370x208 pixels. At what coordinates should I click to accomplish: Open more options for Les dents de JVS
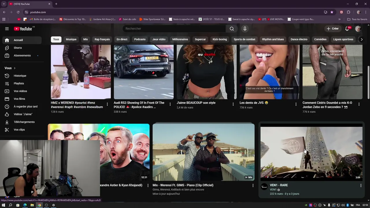point(296,104)
